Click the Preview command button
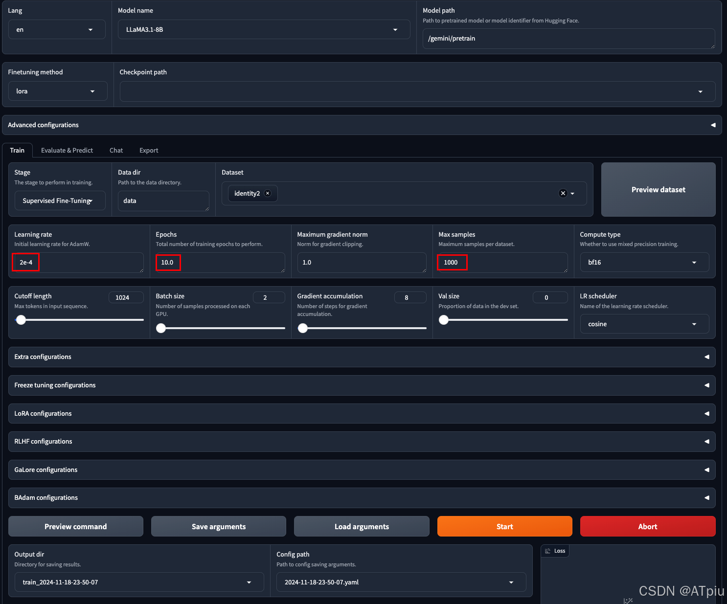 76,526
